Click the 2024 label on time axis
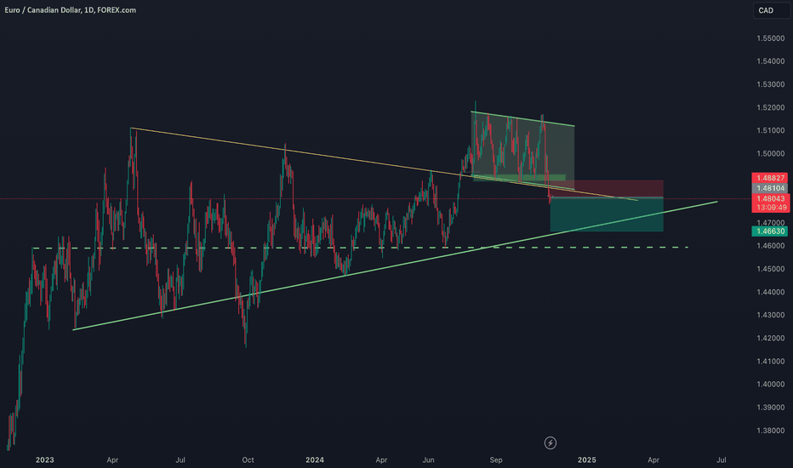This screenshot has height=468, width=793. (315, 459)
